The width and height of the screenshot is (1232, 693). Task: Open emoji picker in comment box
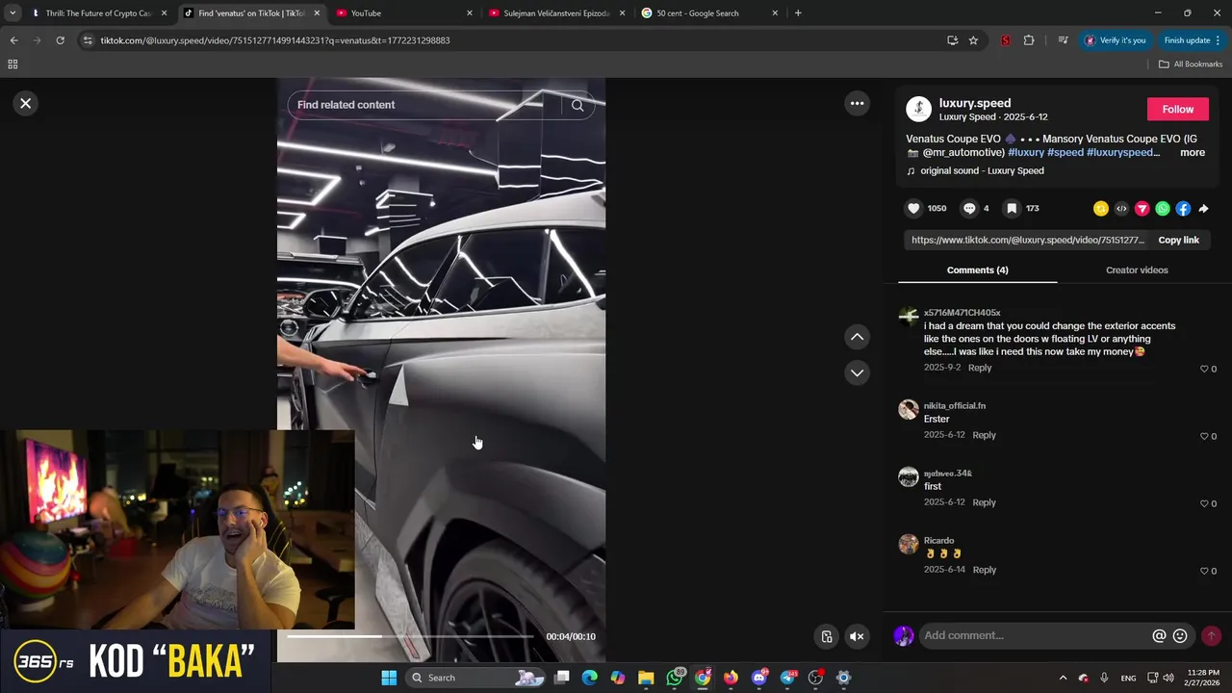coord(1180,635)
